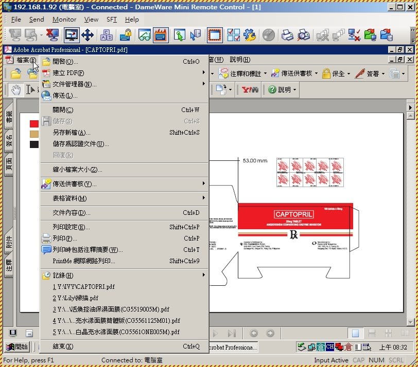Click the 開始 Start button
The image size is (418, 367).
(17, 347)
